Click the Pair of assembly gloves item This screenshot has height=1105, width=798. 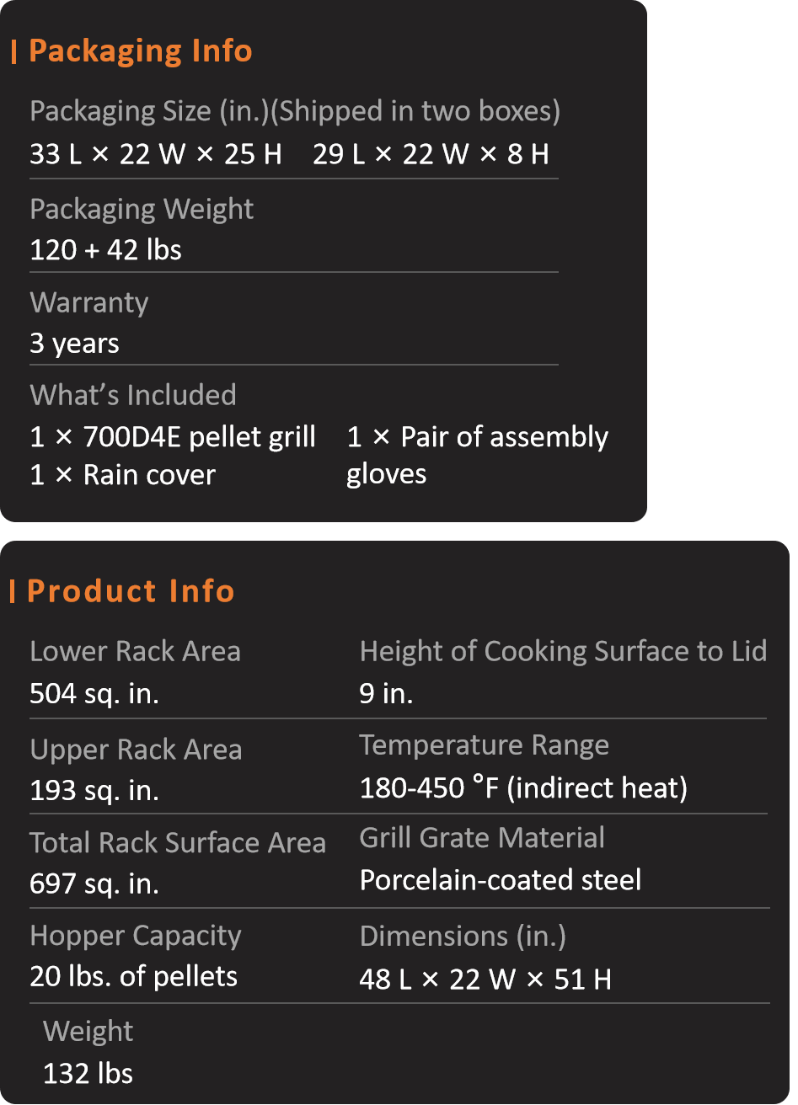tap(477, 456)
